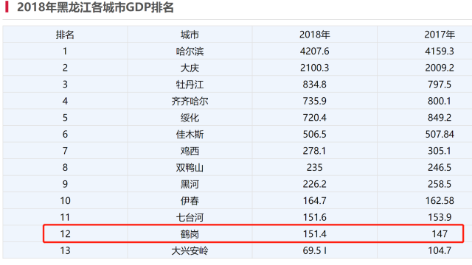Click the 2017 value 246.5
The image size is (472, 265).
pyautogui.click(x=440, y=167)
